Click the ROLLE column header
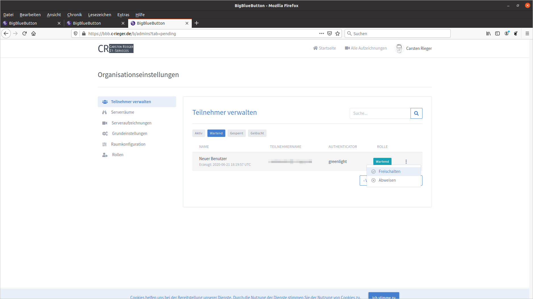Image resolution: width=533 pixels, height=299 pixels. [x=382, y=147]
